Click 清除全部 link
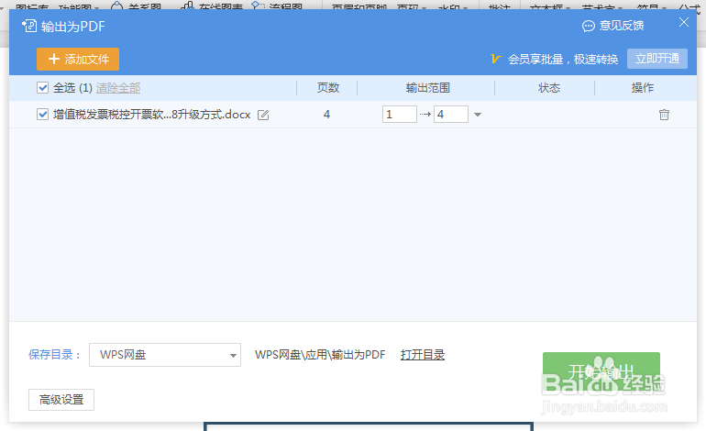Screen dimensions: 706x431 coord(118,88)
